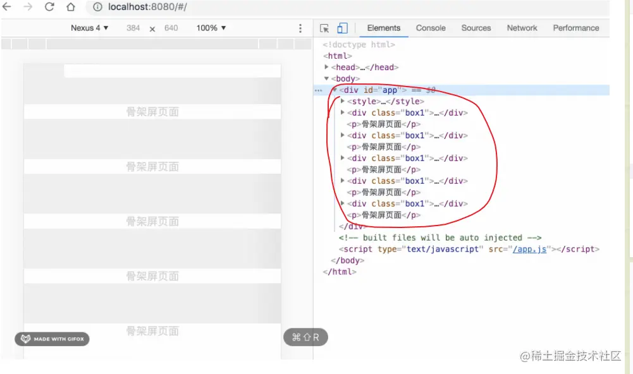This screenshot has height=374, width=633.
Task: Edit the viewport height 640 field
Action: coord(171,28)
